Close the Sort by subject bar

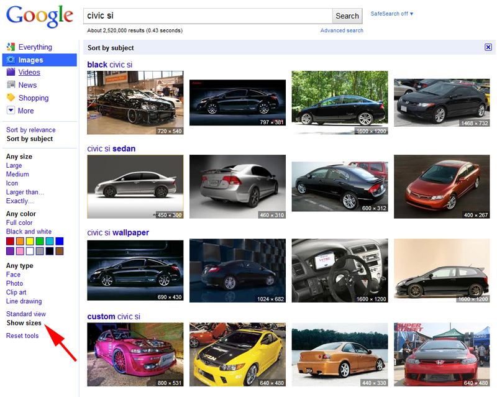(x=488, y=47)
